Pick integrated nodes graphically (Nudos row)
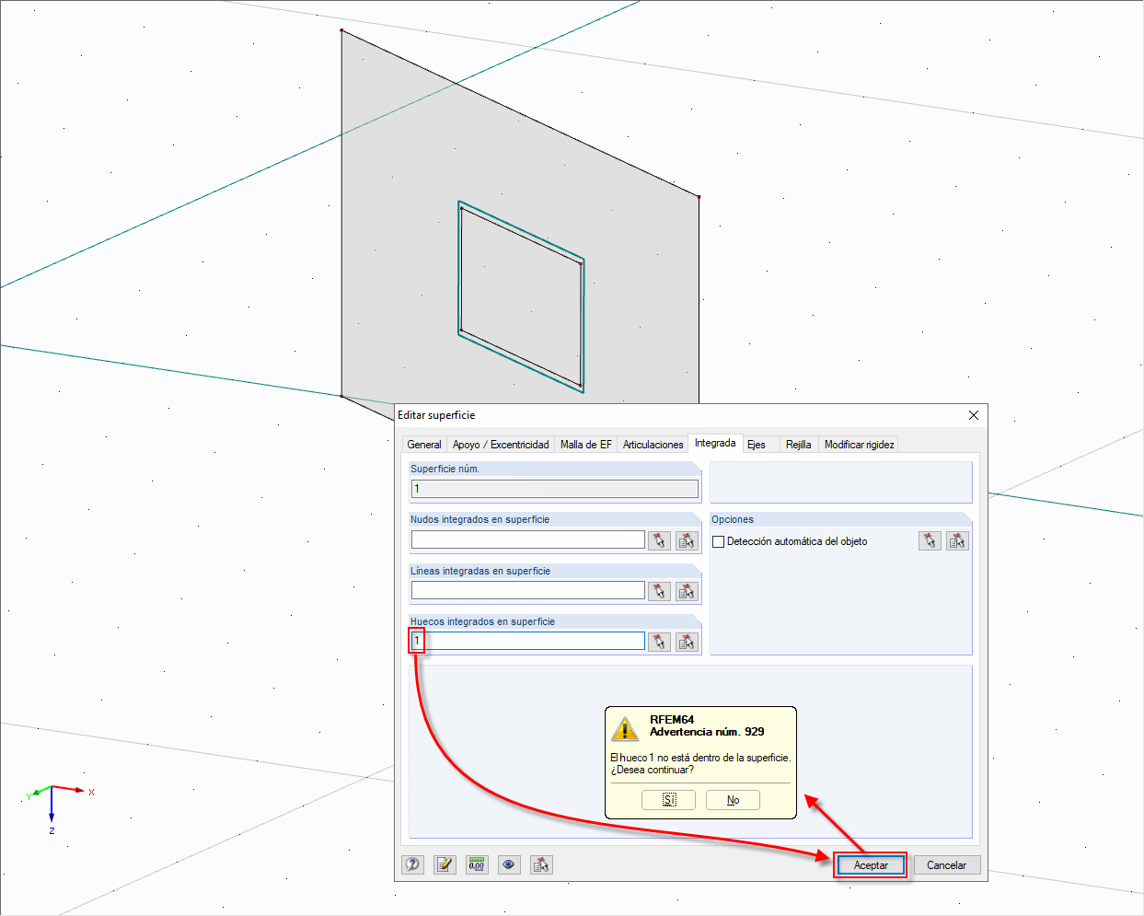The image size is (1144, 916). pyautogui.click(x=659, y=540)
